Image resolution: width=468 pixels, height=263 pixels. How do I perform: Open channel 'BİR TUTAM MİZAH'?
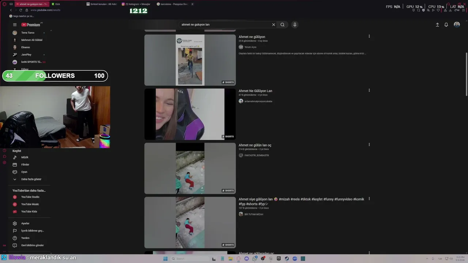coord(254,214)
